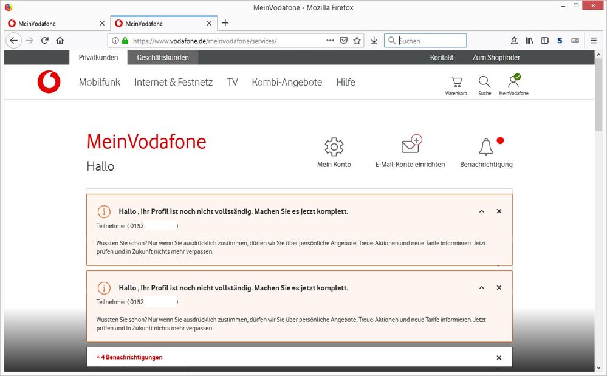Reload the page with the refresh icon

pos(45,41)
